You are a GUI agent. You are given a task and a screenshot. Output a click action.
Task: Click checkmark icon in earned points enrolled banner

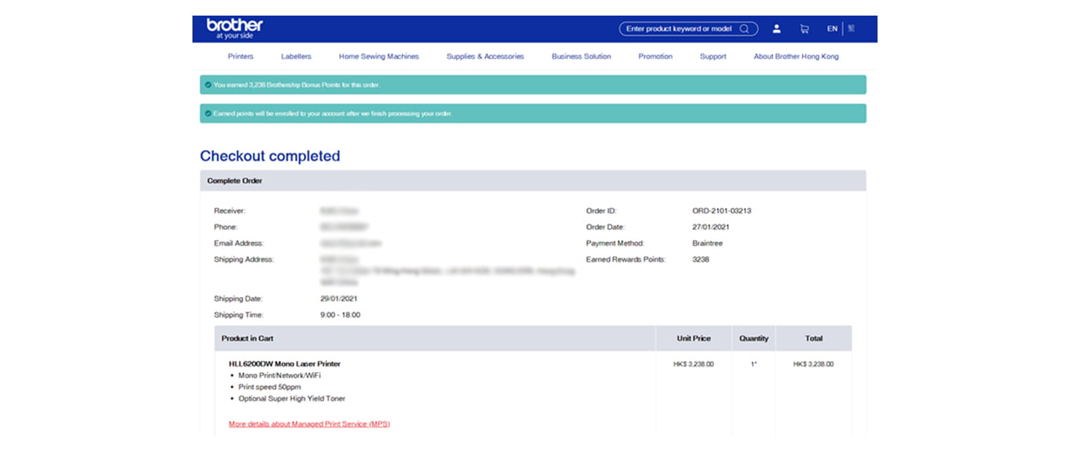(x=208, y=114)
